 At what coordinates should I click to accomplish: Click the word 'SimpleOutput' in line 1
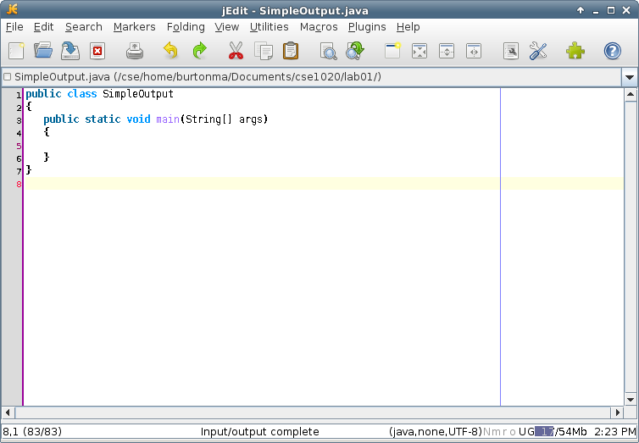coord(138,94)
